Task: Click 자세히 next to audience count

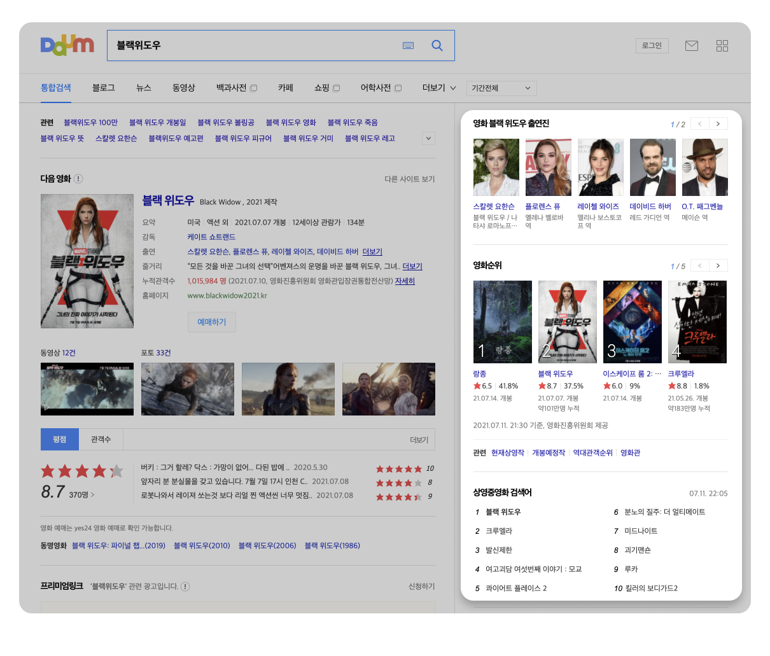Action: (405, 281)
